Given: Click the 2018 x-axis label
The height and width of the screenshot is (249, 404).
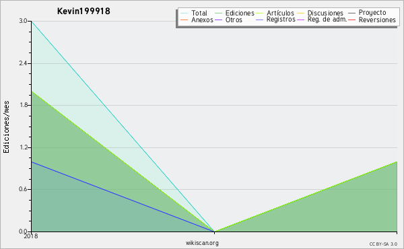Looking at the screenshot, I should [x=31, y=236].
